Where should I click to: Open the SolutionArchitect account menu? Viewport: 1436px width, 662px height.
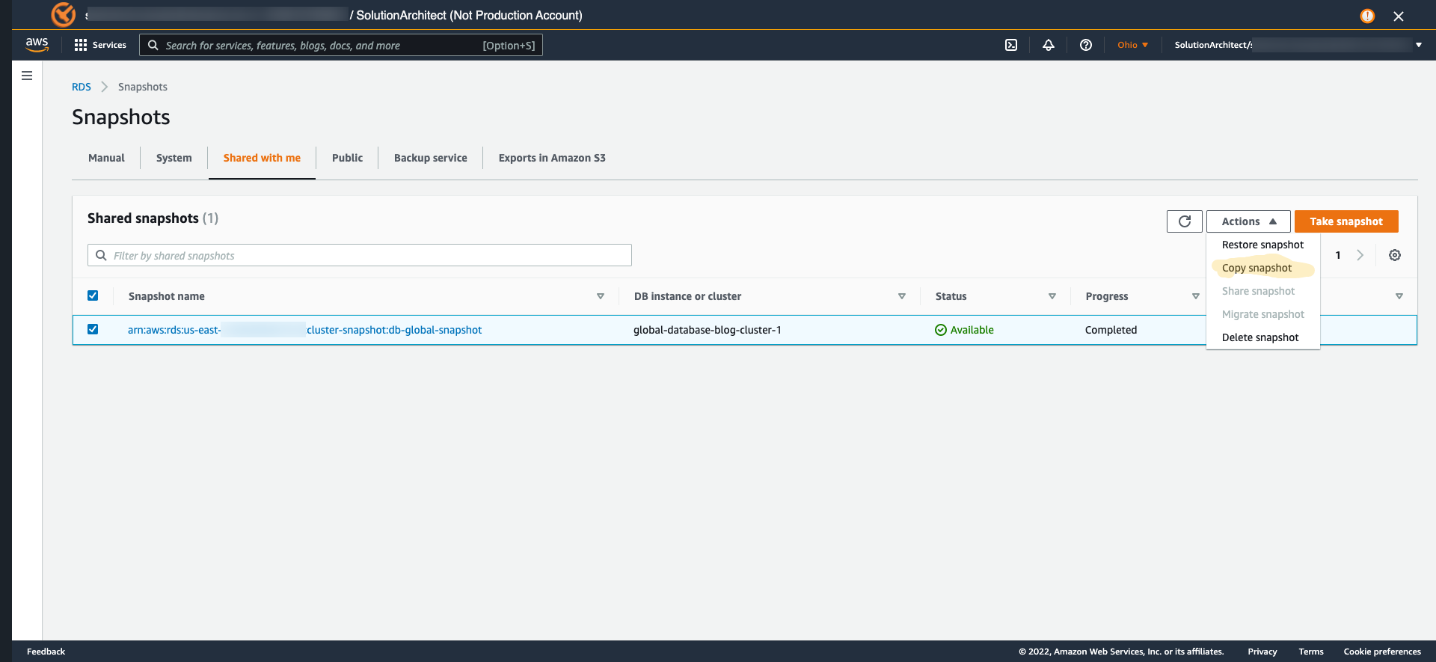(1298, 45)
